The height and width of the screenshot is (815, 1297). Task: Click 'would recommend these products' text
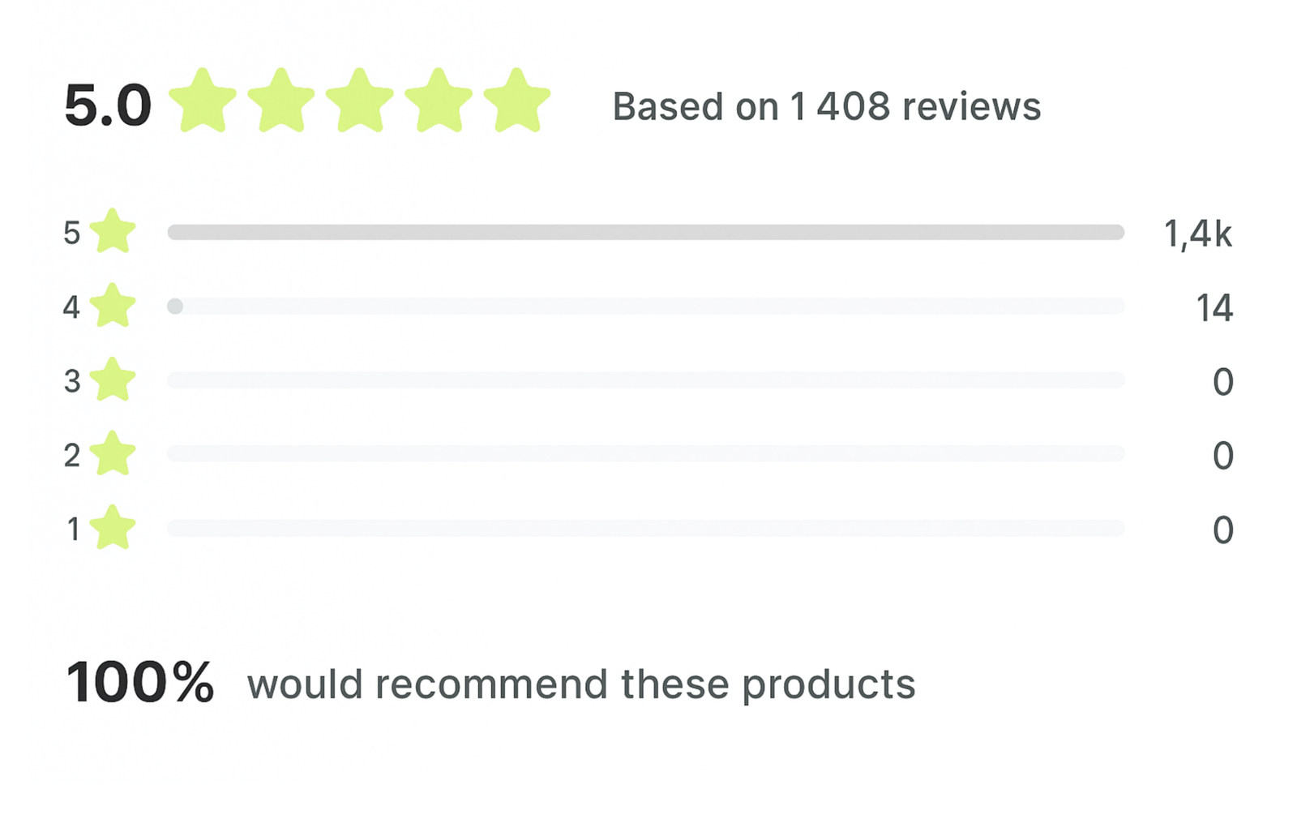tap(581, 684)
